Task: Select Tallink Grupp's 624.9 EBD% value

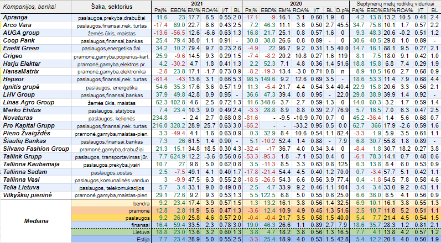Action: point(177,157)
